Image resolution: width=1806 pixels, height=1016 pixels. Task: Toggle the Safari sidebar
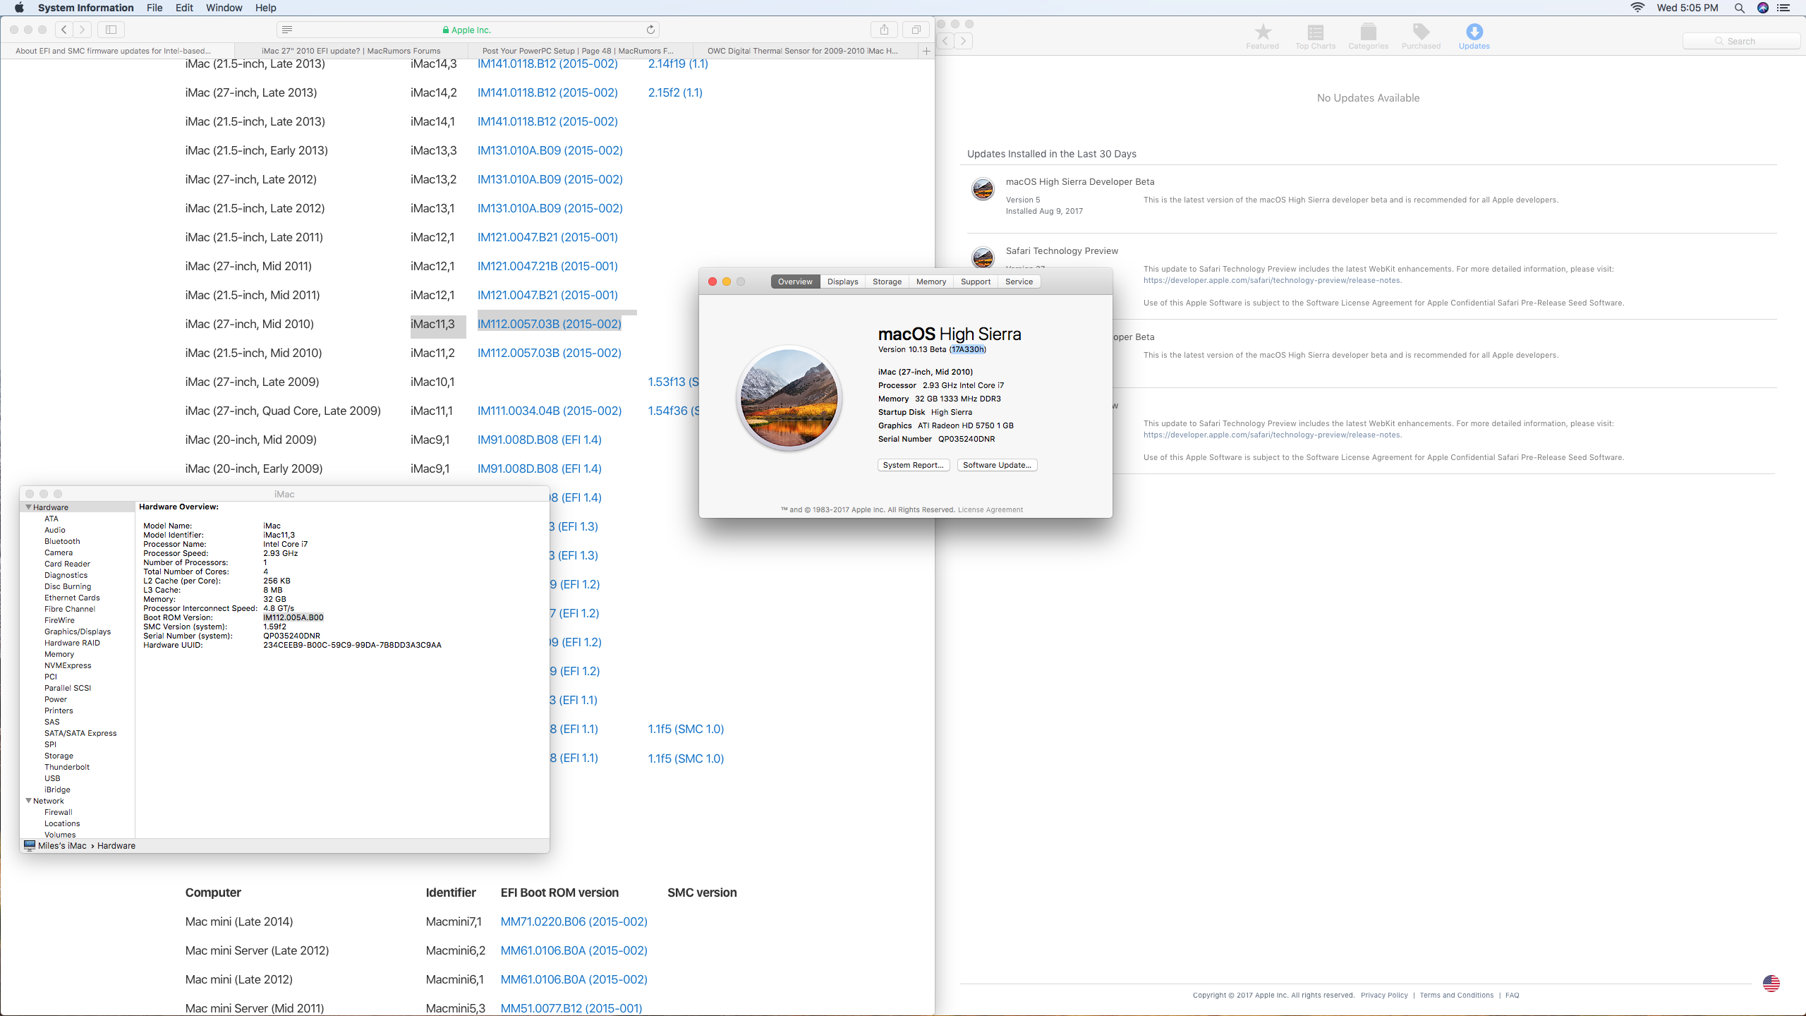111,30
